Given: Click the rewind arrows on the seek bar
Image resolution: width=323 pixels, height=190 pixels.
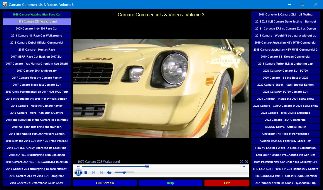Looking at the screenshot, I should pyautogui.click(x=78, y=166).
